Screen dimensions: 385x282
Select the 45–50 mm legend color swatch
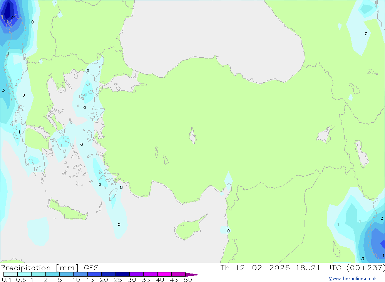click(178, 274)
